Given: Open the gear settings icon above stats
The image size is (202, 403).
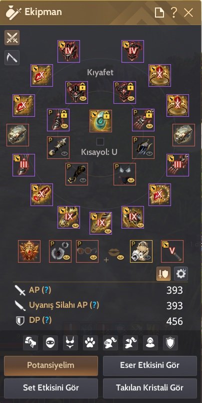Looking at the screenshot, I should point(180,274).
